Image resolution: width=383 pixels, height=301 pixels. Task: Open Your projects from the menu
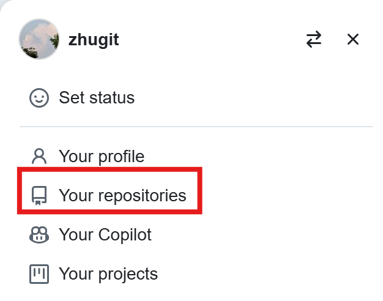195,274
